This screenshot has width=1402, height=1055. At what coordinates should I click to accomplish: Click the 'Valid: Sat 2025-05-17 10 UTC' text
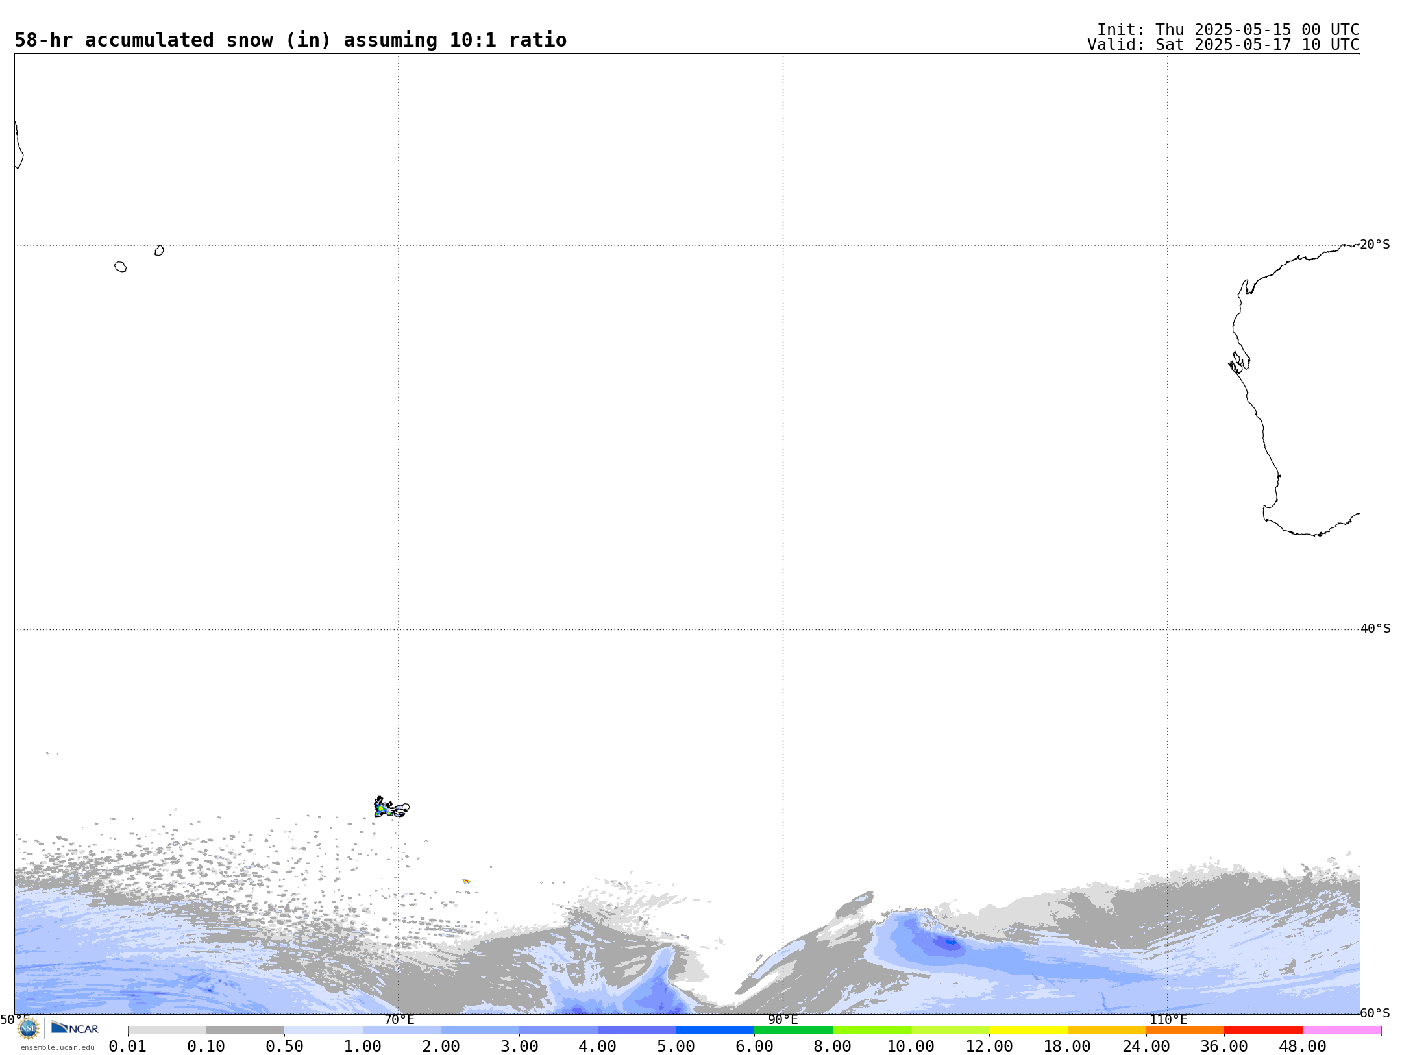[x=1223, y=45]
